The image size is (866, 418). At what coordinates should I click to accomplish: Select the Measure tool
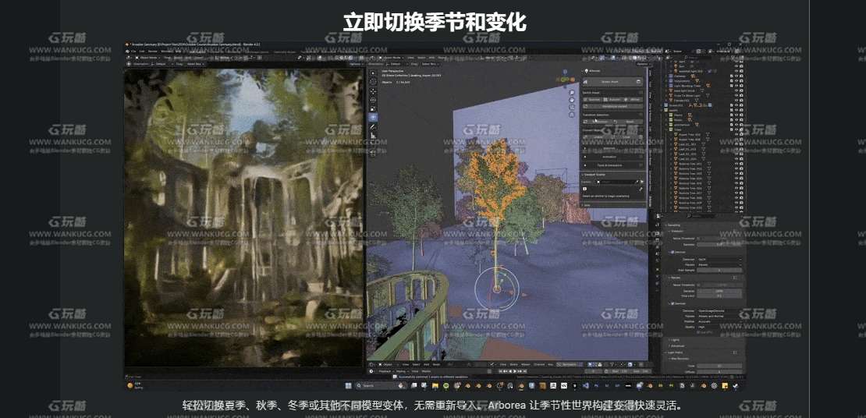click(373, 136)
